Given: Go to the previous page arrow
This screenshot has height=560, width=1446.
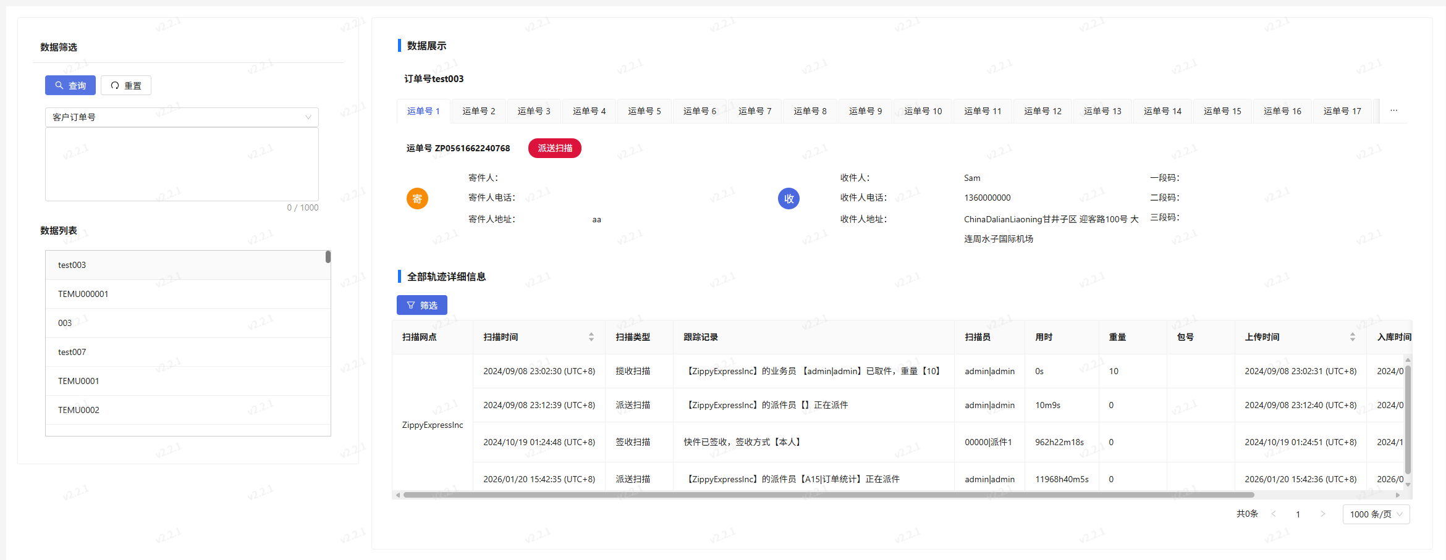Looking at the screenshot, I should [x=1274, y=514].
